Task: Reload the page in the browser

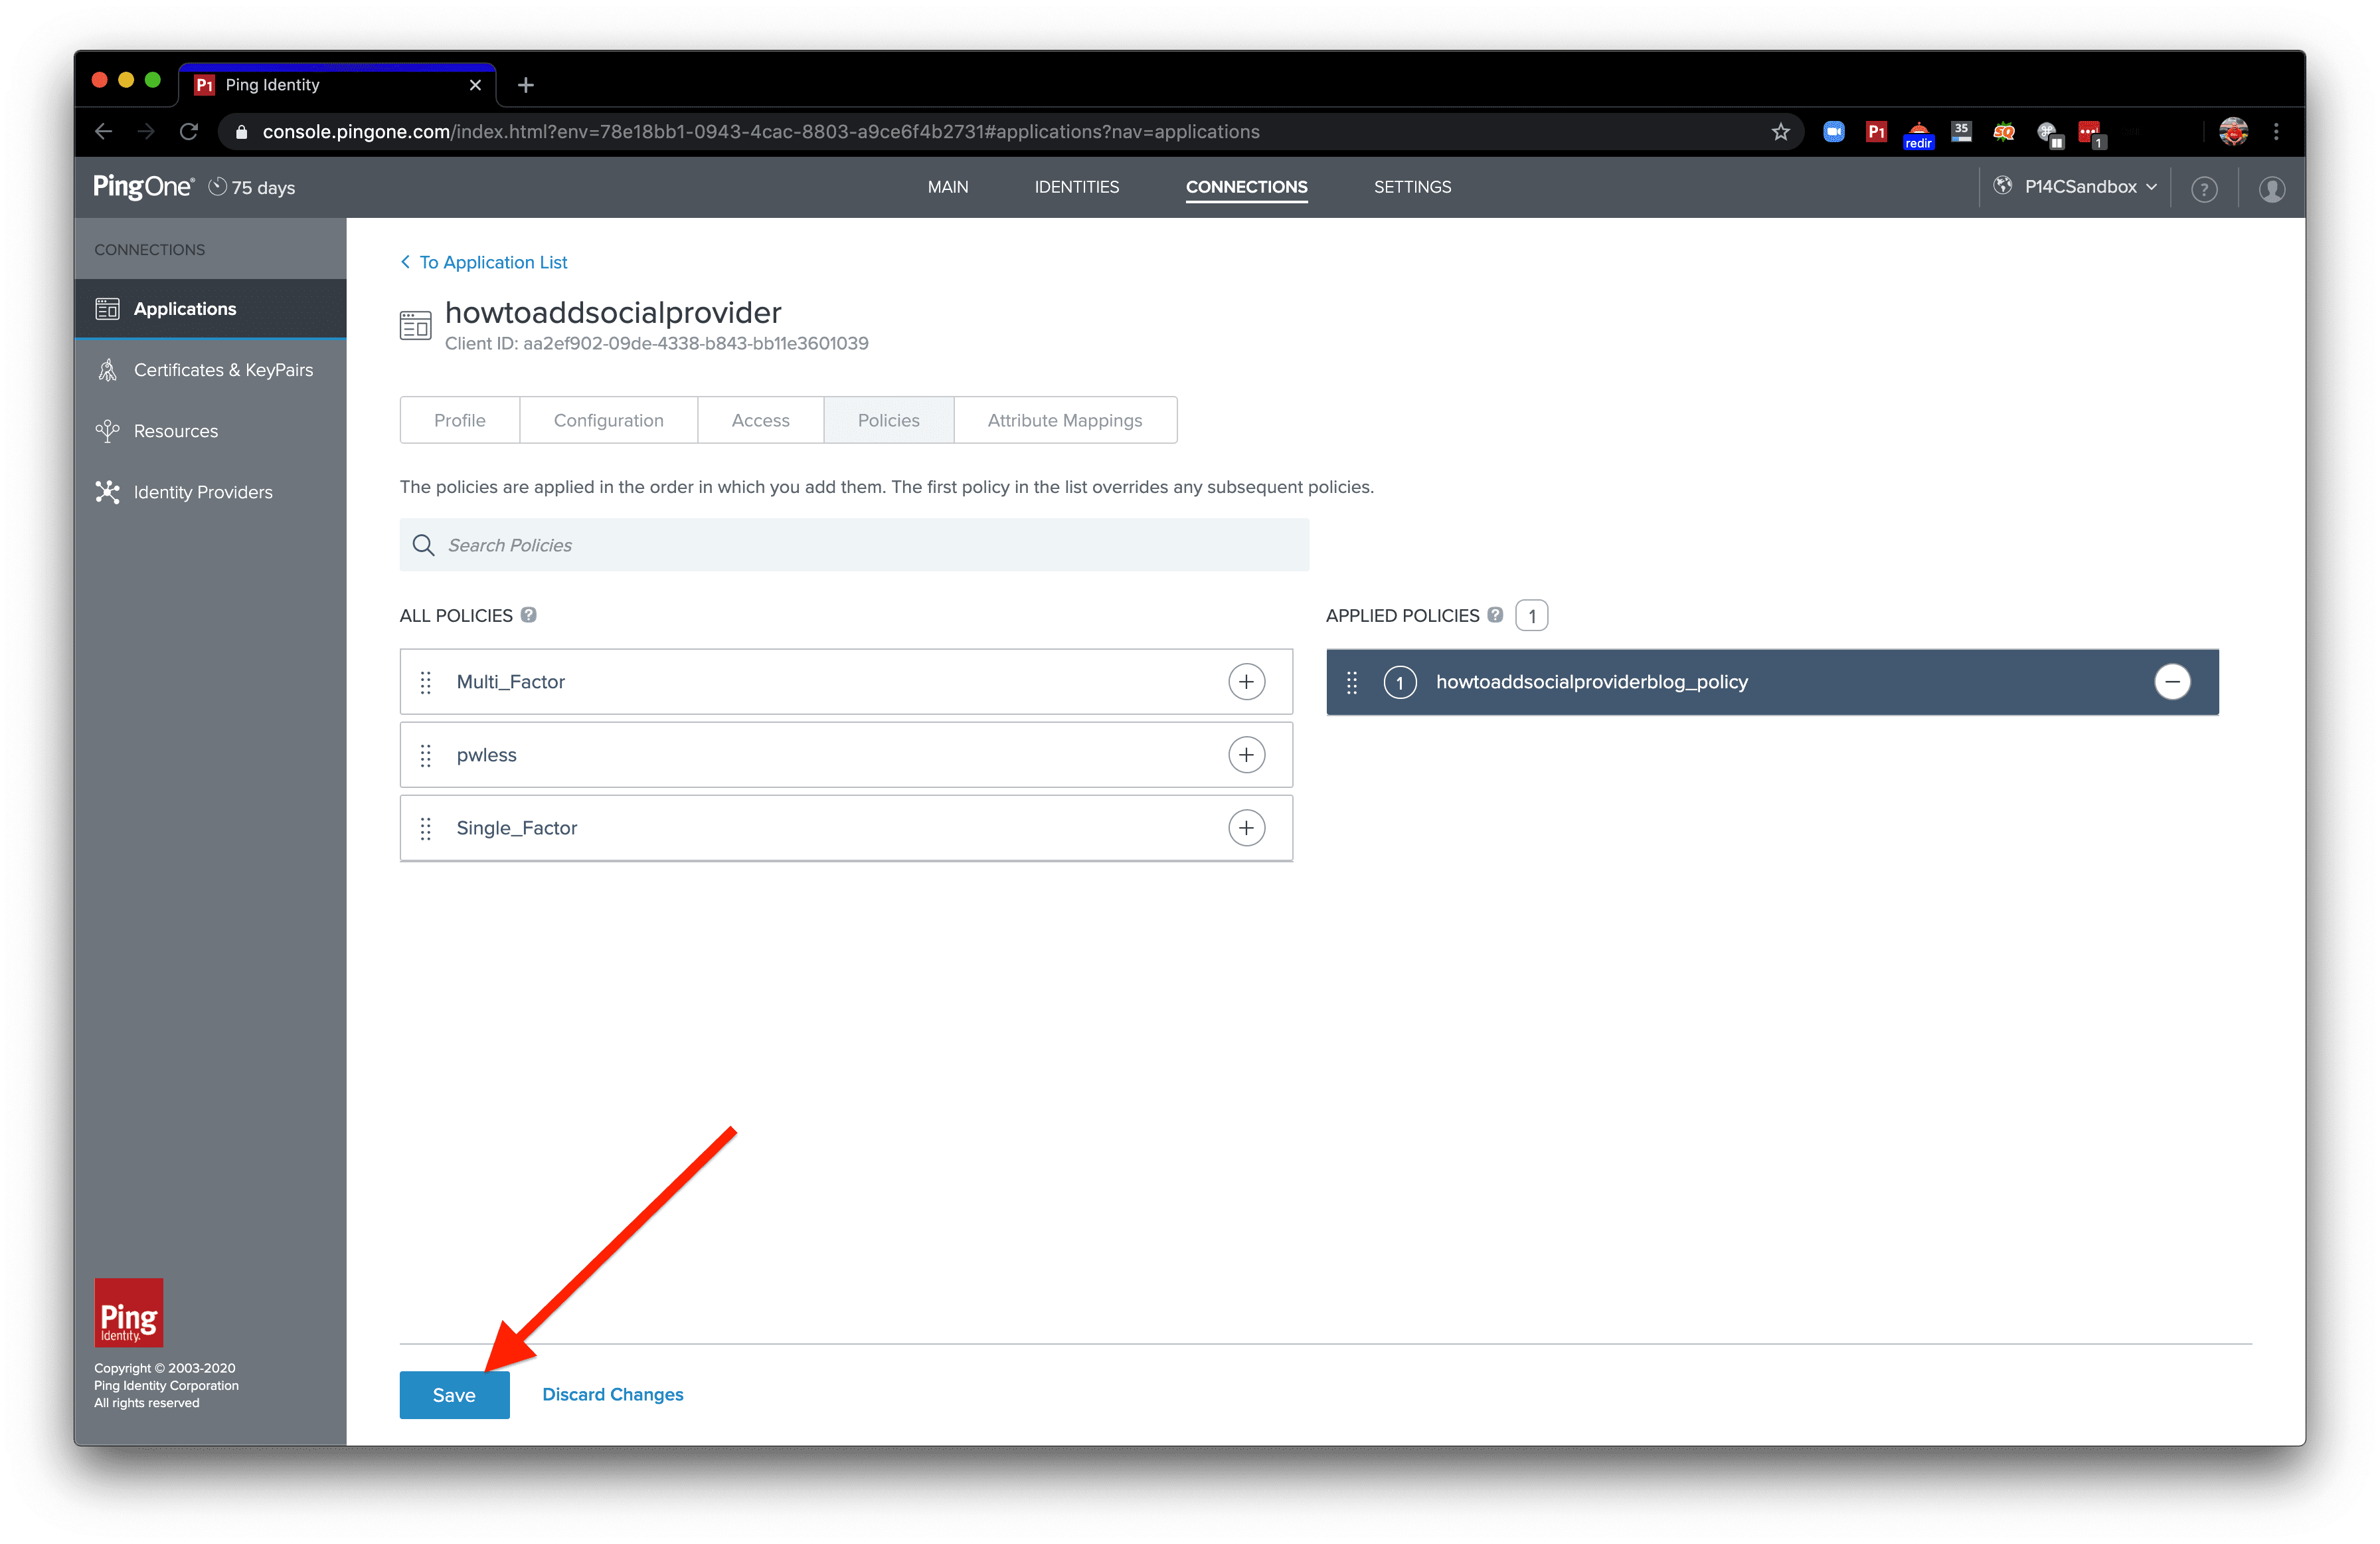Action: click(189, 131)
